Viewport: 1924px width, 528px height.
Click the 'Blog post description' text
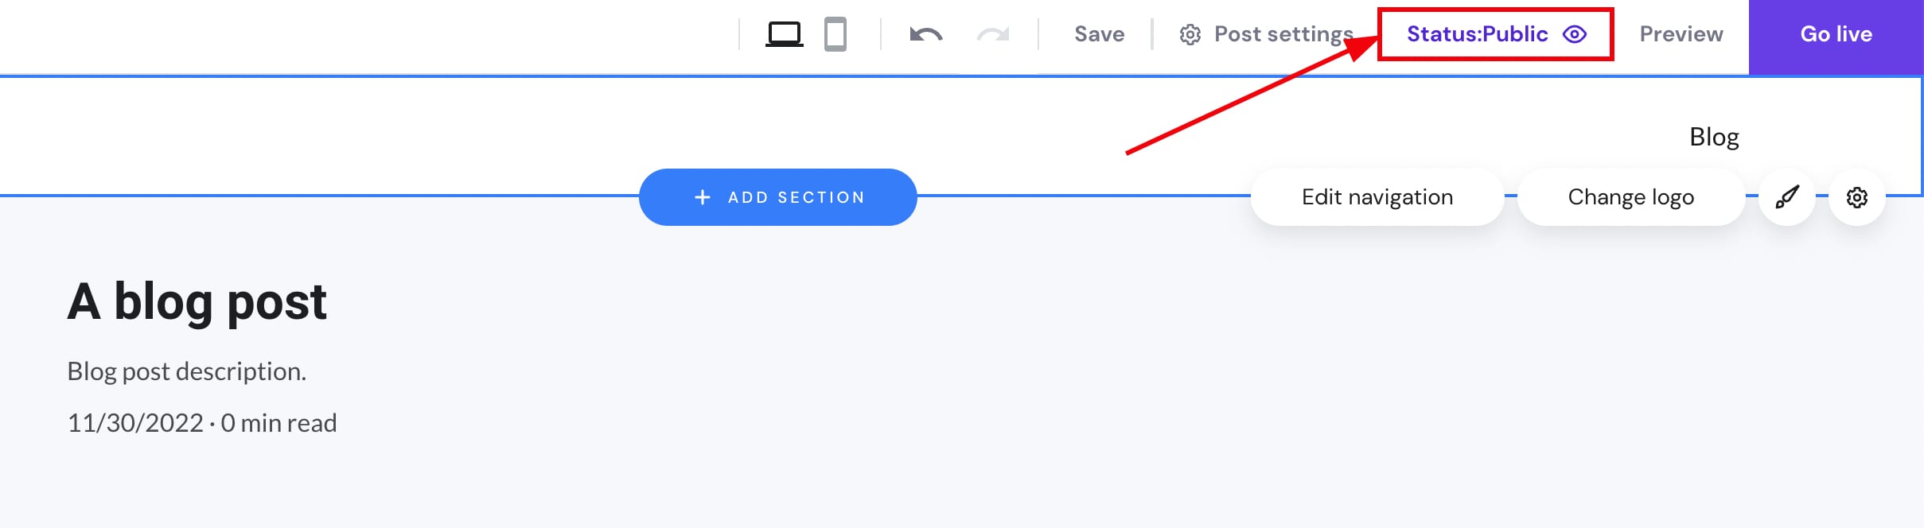(x=186, y=370)
